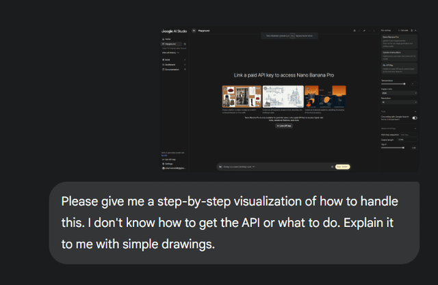Screen dimensions: 438x285
Task: Expand the Build section in the sidebar
Action: coord(168,59)
